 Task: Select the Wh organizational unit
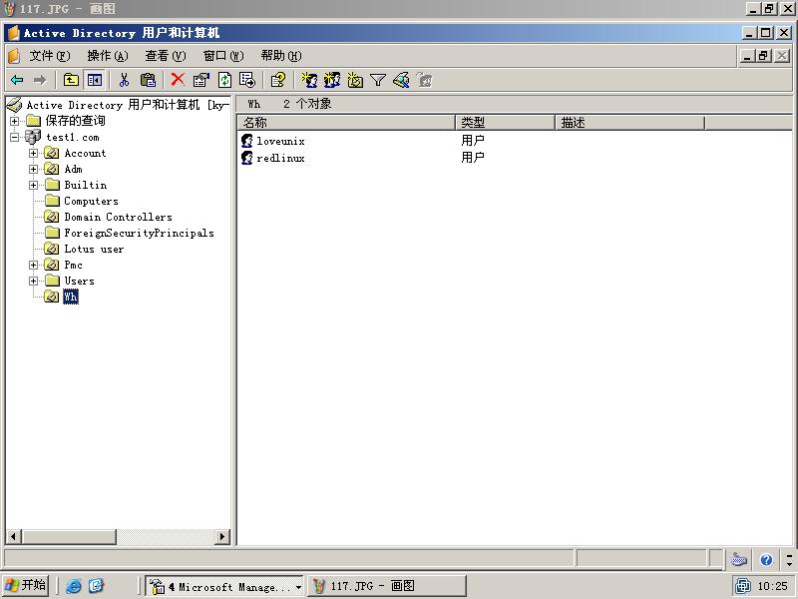[71, 297]
